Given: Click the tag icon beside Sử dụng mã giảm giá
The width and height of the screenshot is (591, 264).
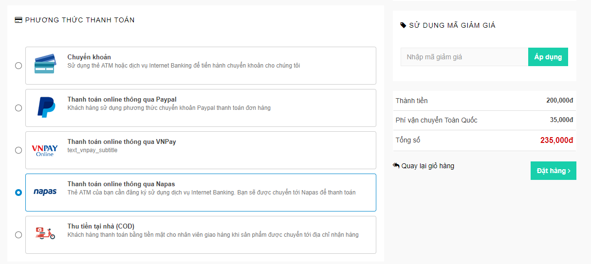Looking at the screenshot, I should point(403,25).
